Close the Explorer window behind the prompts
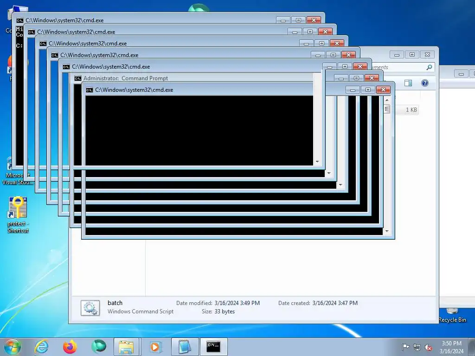Screen dimensions: 475x356 coord(427,55)
